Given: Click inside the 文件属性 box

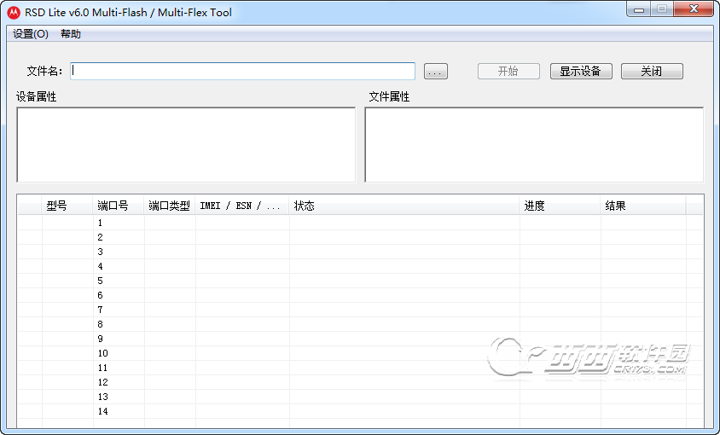Looking at the screenshot, I should [534, 145].
